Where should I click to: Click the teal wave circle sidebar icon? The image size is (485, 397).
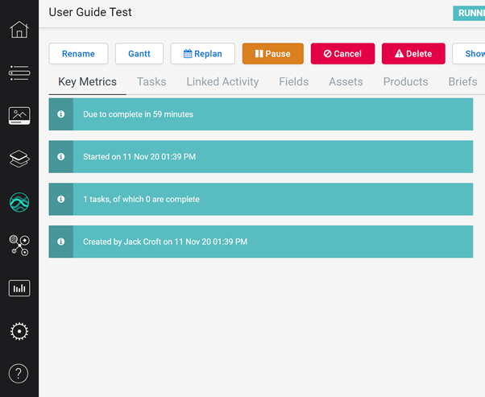click(19, 202)
